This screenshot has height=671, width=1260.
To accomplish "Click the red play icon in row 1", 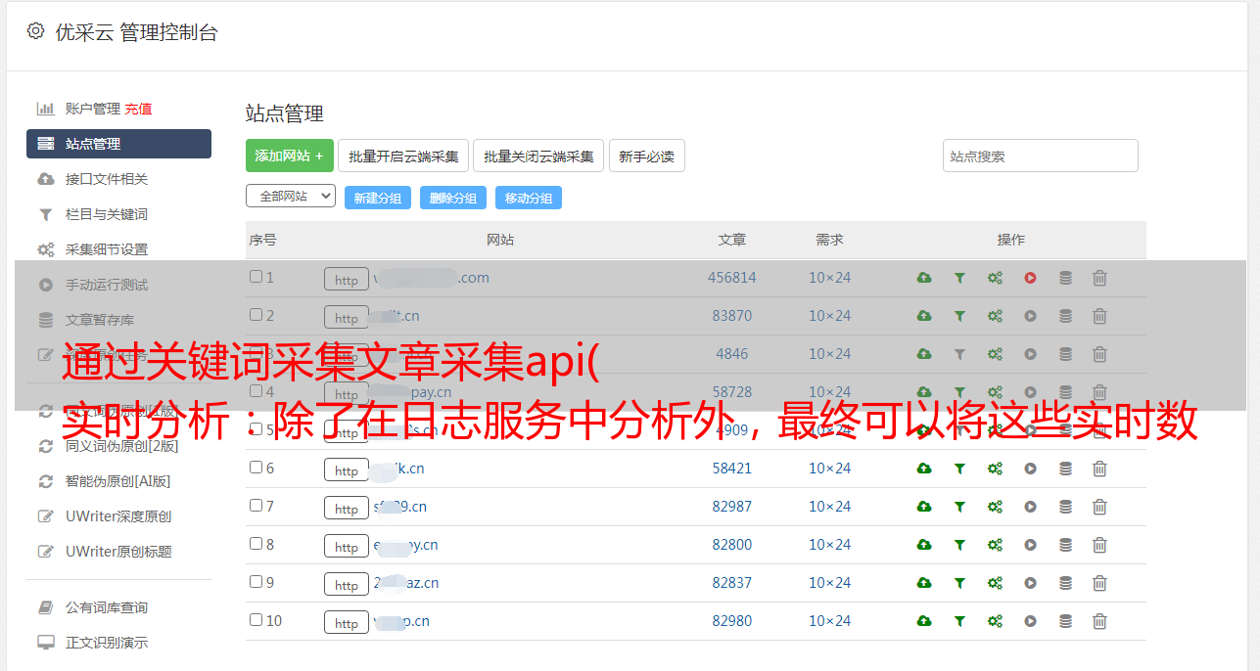I will (x=1030, y=278).
